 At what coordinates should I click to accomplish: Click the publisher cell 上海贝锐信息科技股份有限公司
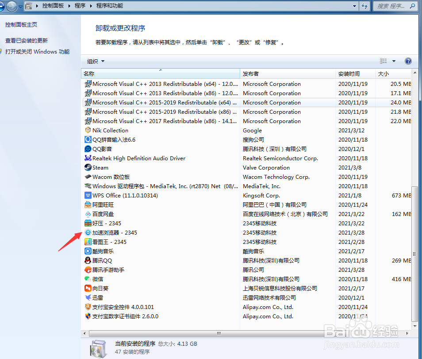tap(280, 289)
